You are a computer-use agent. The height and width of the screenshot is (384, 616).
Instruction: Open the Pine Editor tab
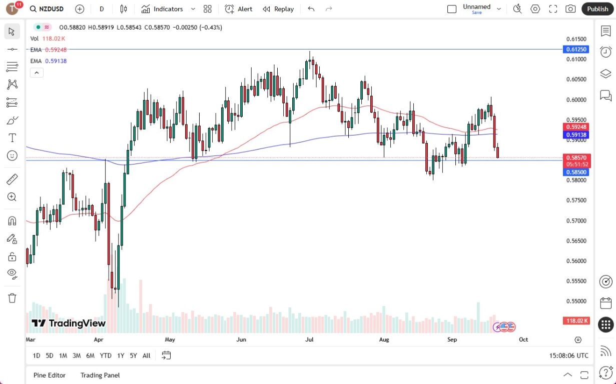[49, 375]
